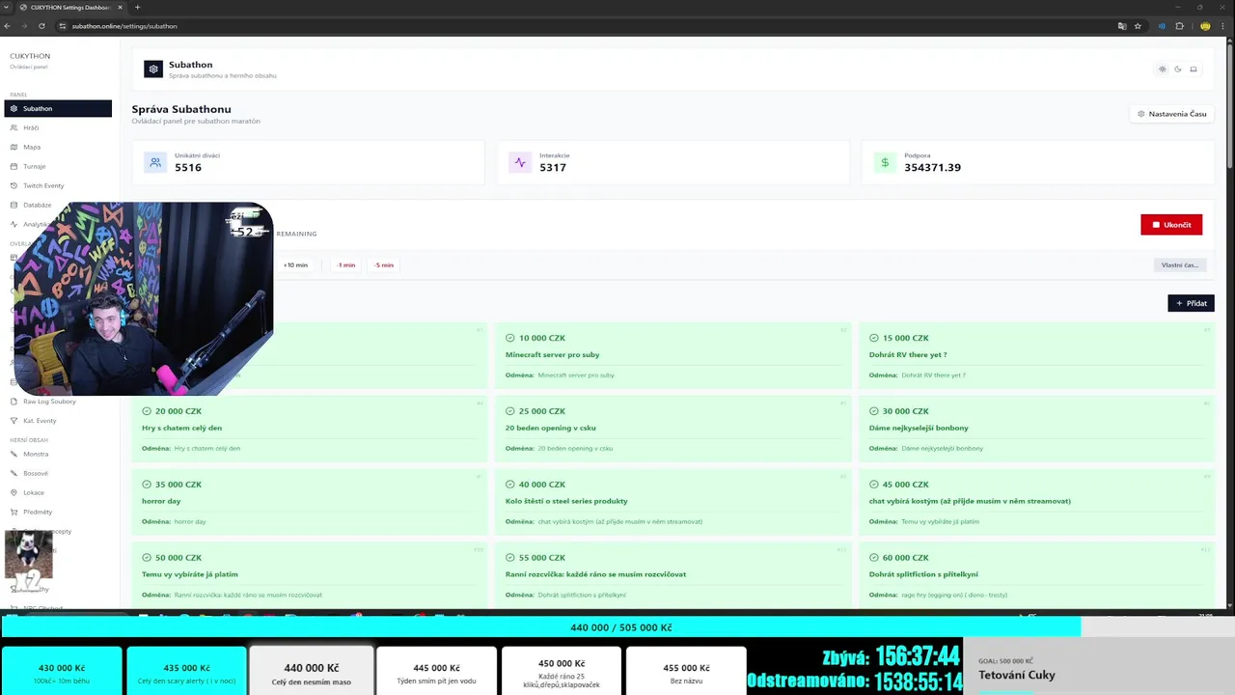This screenshot has height=695, width=1235.
Task: Open the browser extensions puzzle icon
Action: (1179, 26)
